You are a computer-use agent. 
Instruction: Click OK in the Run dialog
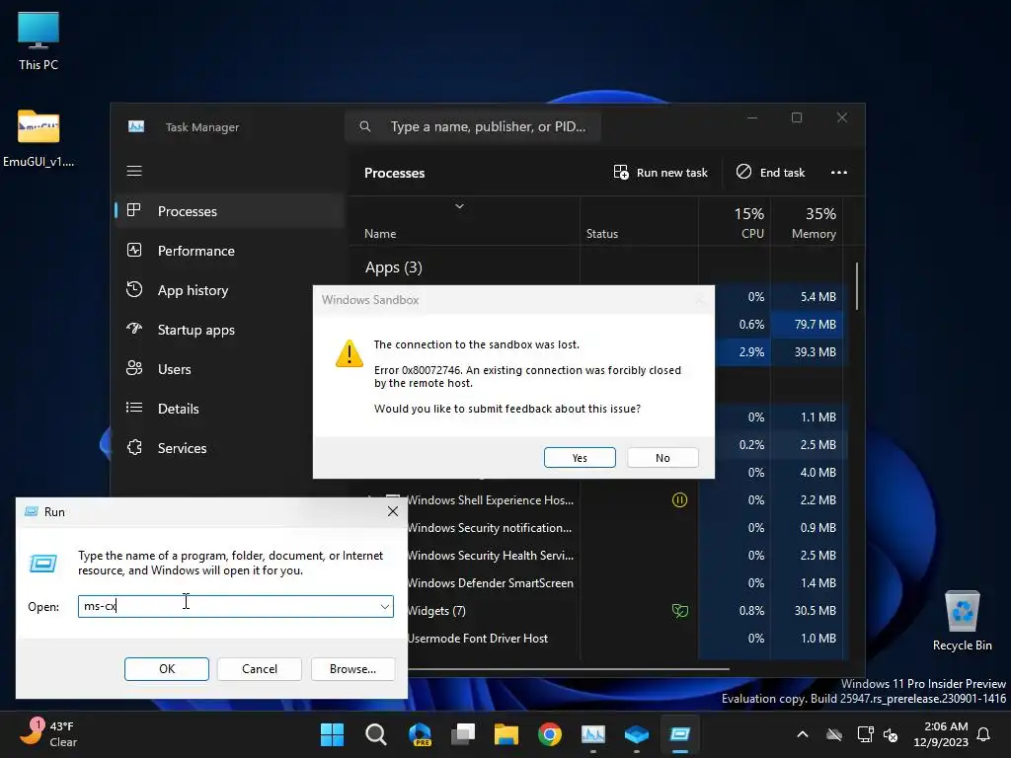(x=166, y=669)
